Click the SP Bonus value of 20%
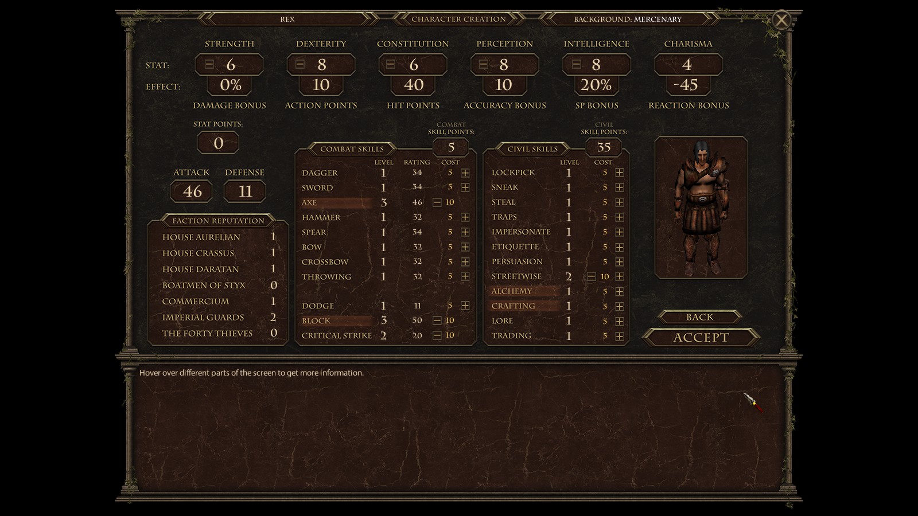918x516 pixels. [596, 85]
